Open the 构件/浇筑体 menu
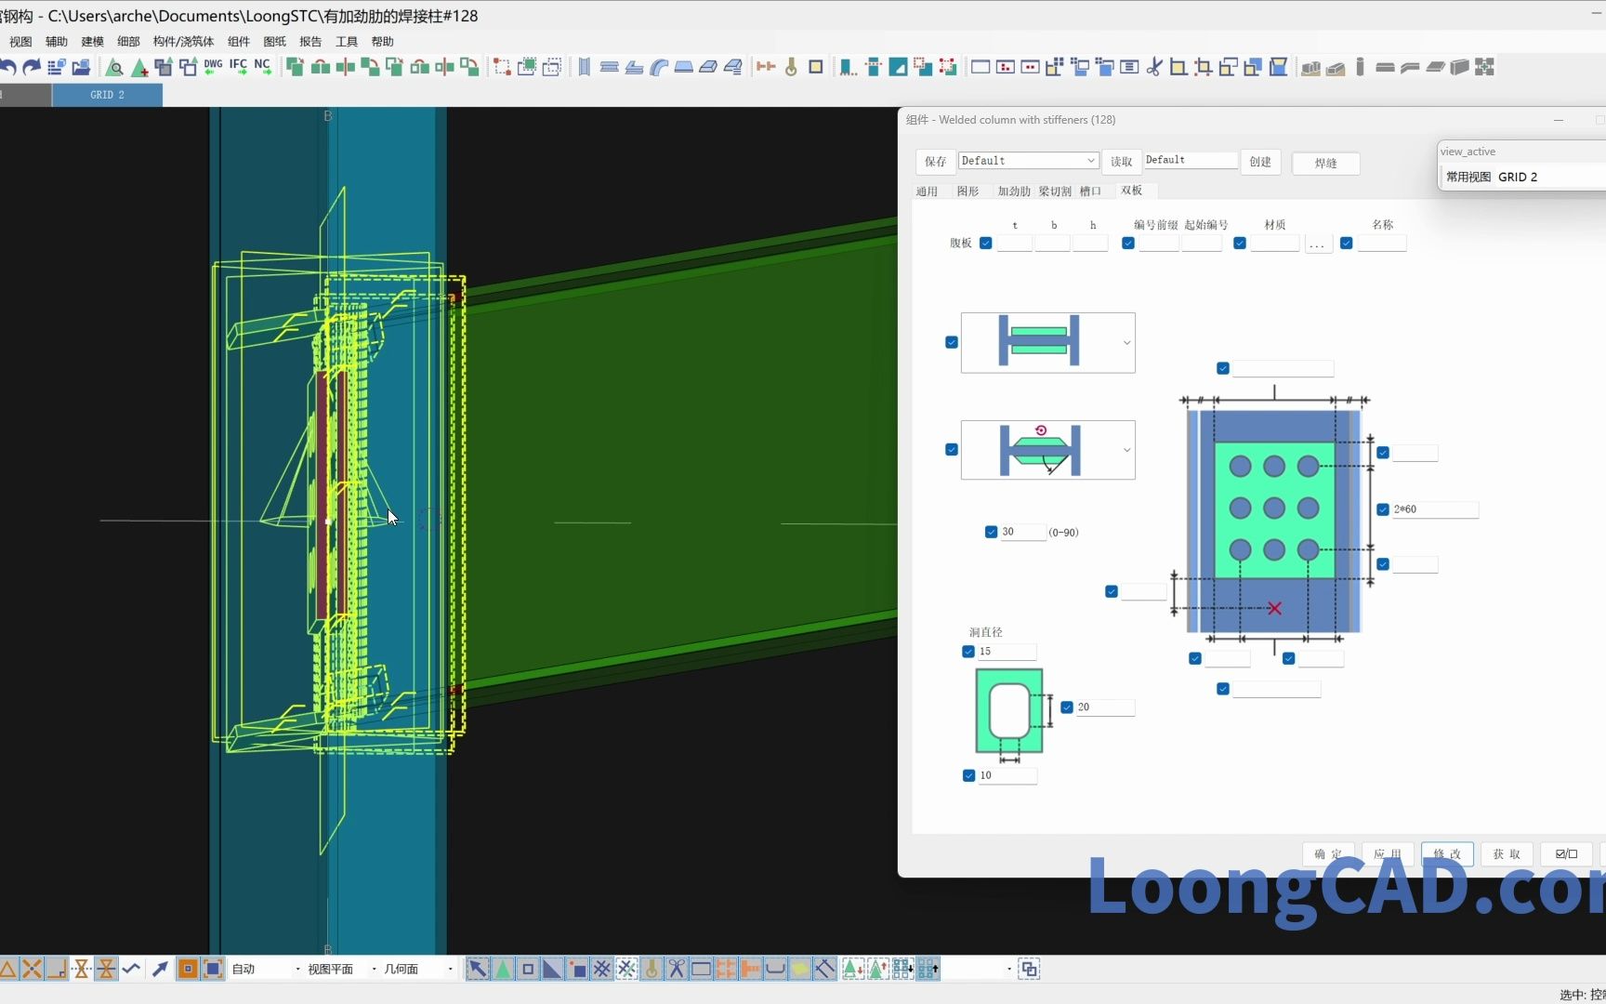This screenshot has width=1606, height=1004. (183, 42)
